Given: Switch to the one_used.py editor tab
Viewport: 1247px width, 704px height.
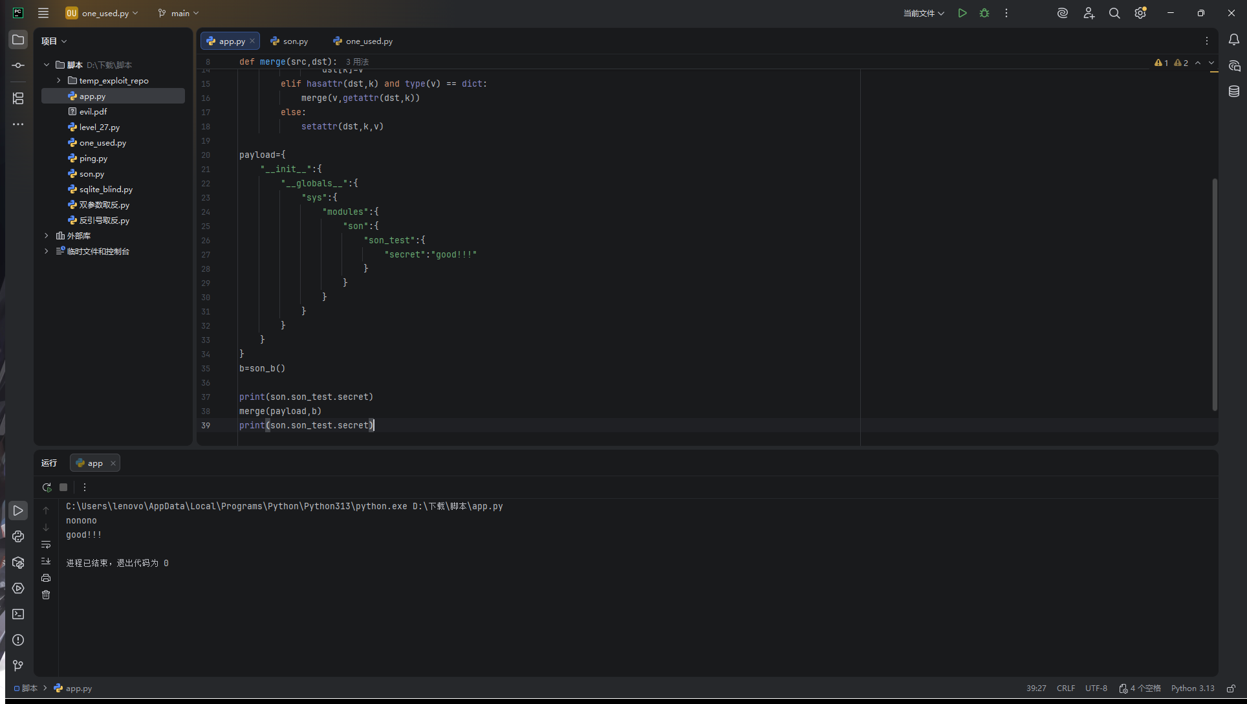Looking at the screenshot, I should pos(363,41).
